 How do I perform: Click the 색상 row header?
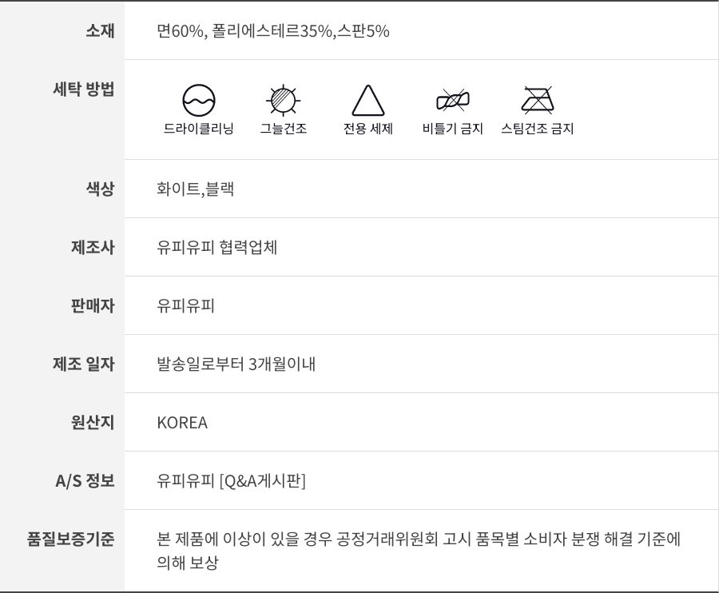pyautogui.click(x=100, y=189)
